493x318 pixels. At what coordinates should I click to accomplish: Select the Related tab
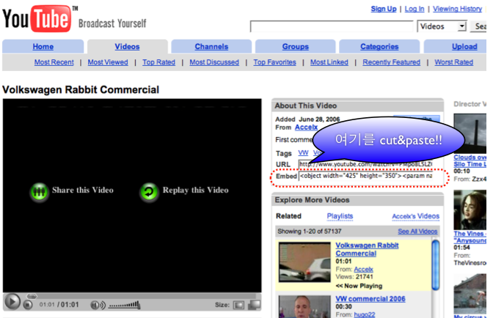pyautogui.click(x=288, y=216)
